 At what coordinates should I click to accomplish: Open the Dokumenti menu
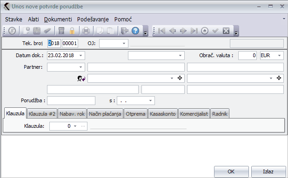click(x=58, y=19)
